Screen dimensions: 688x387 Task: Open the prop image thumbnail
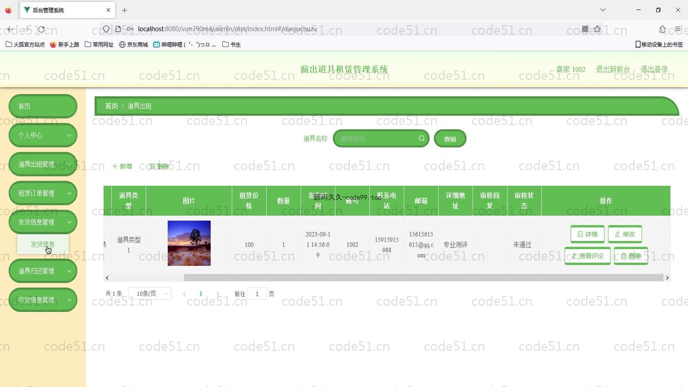189,243
